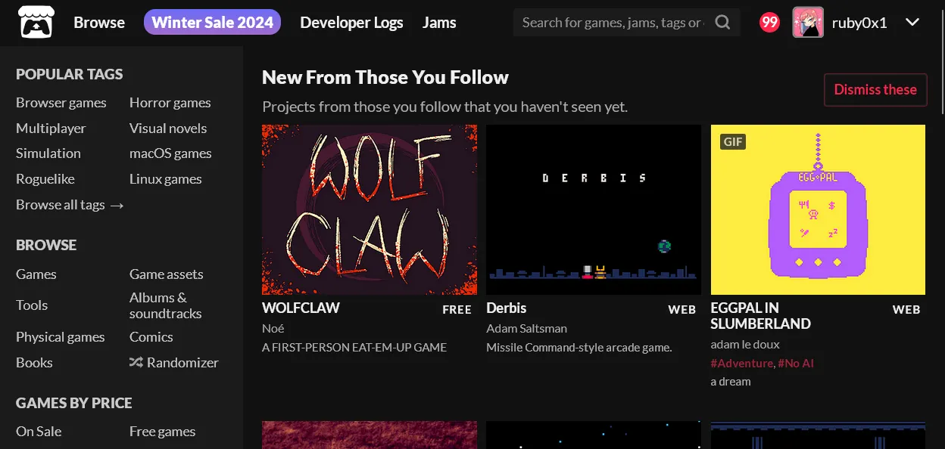
Task: Open the 99 notifications badge
Action: click(x=769, y=23)
